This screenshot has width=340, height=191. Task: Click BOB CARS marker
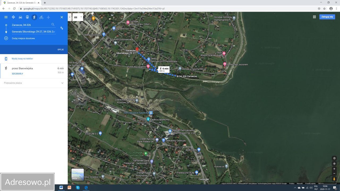click(x=199, y=150)
